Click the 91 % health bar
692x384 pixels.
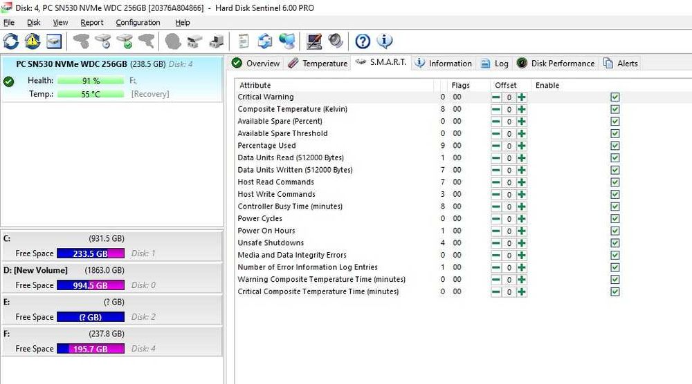91,81
